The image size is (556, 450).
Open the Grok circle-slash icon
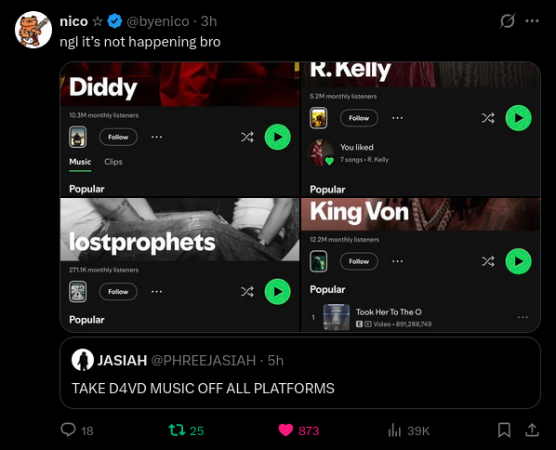(x=508, y=21)
